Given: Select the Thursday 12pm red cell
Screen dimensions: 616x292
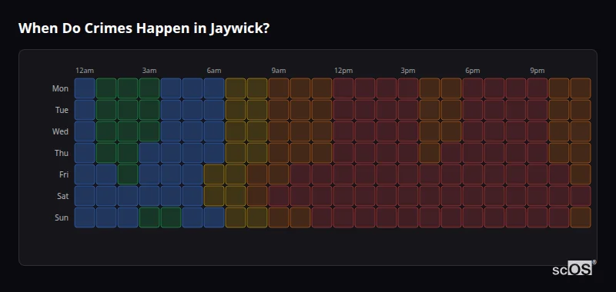Looking at the screenshot, I should coord(343,153).
